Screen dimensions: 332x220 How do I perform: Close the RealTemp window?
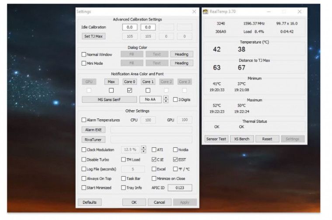pyautogui.click(x=300, y=12)
